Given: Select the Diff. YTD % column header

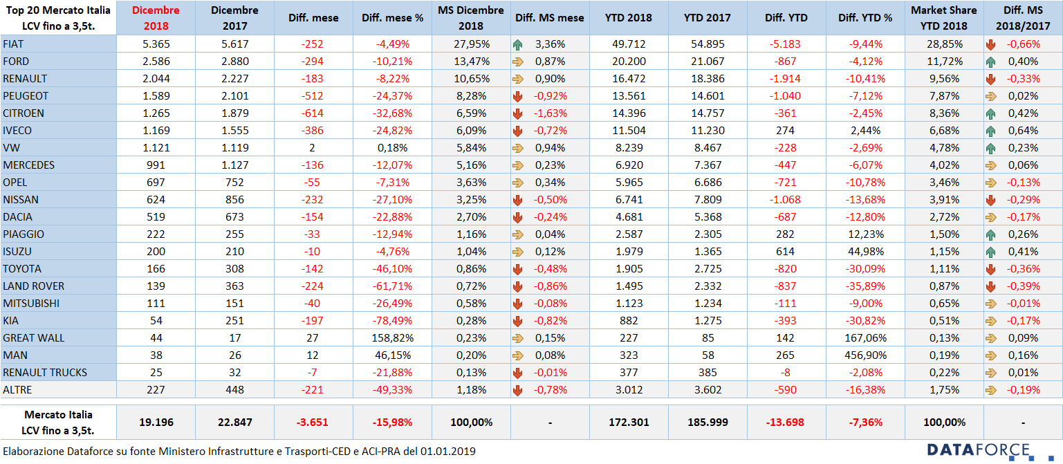Looking at the screenshot, I should click(865, 18).
